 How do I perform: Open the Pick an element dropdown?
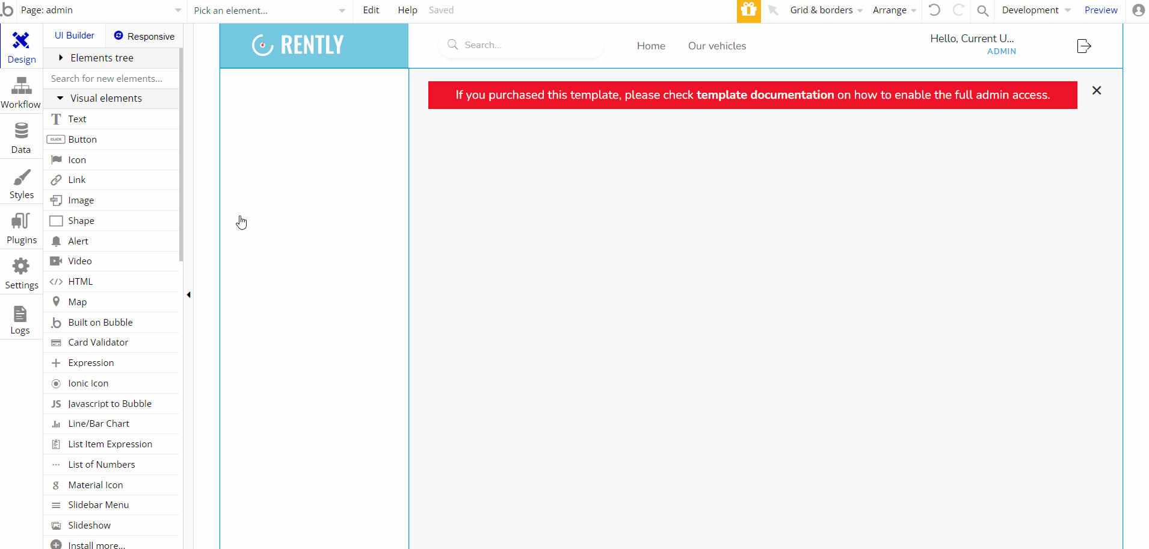270,10
